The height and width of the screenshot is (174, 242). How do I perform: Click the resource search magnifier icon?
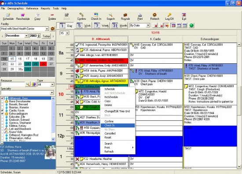28,84
